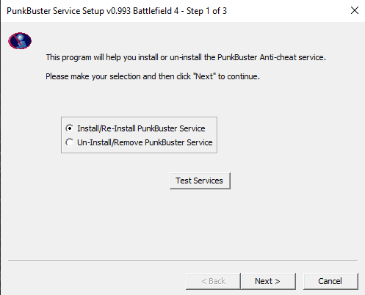
Task: Click 'PunkBuster Anti-cheat service' phrase in description
Action: (271, 57)
